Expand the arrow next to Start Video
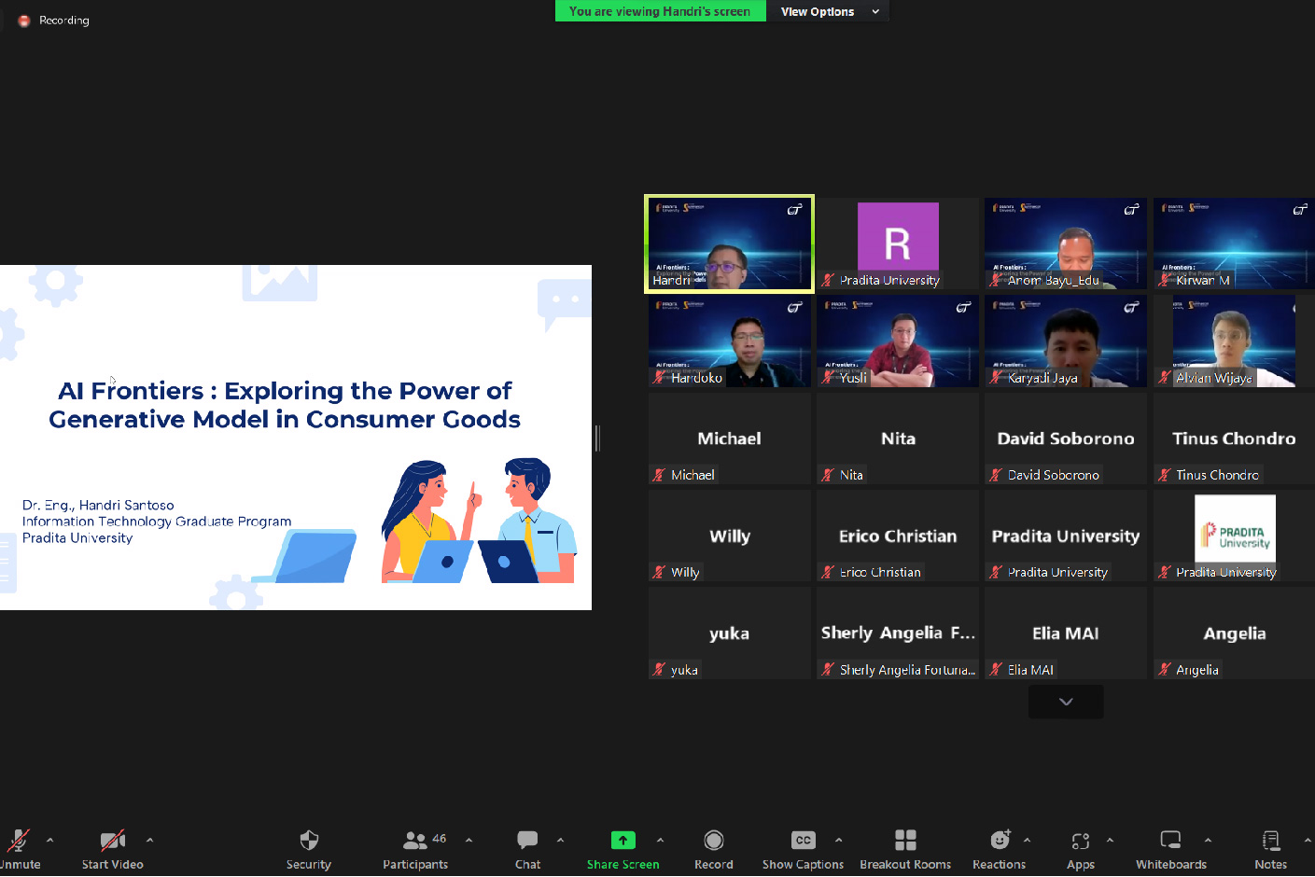This screenshot has height=877, width=1315. 149,840
